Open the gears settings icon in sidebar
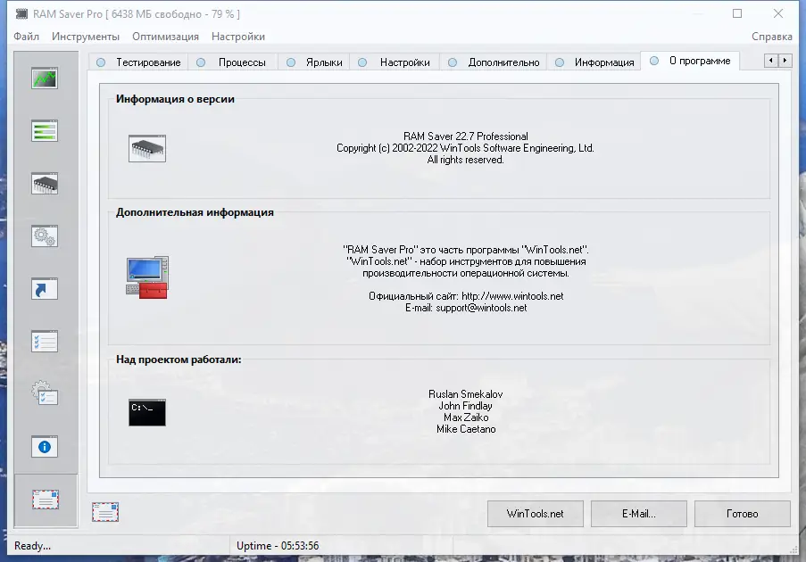806x562 pixels. (44, 236)
